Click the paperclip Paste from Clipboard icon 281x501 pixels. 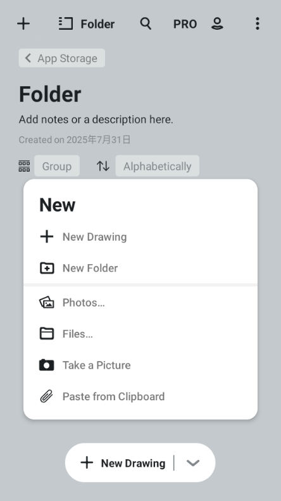click(x=47, y=396)
